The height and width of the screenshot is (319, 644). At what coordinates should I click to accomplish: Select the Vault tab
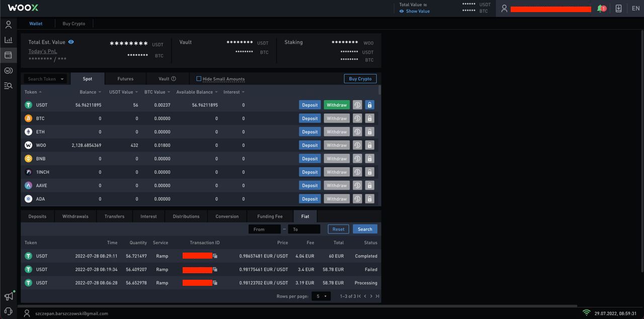[167, 79]
